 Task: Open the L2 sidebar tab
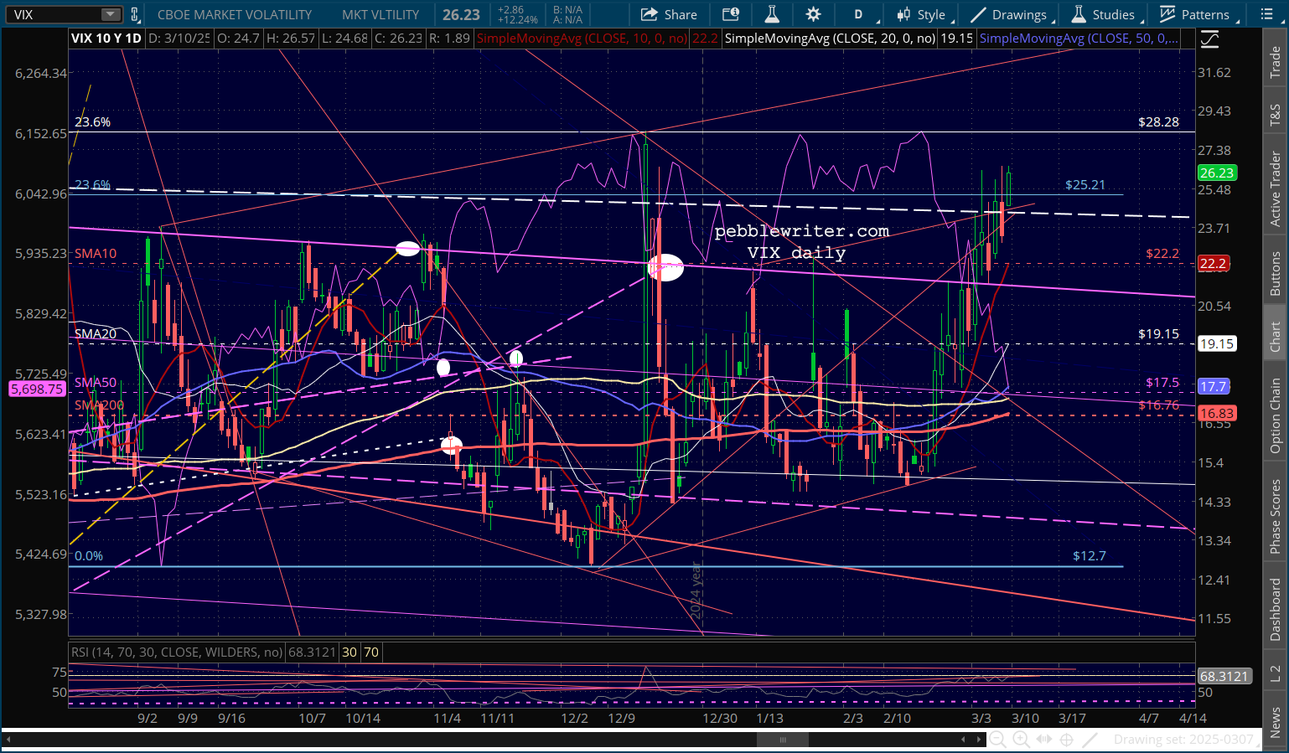tap(1275, 673)
